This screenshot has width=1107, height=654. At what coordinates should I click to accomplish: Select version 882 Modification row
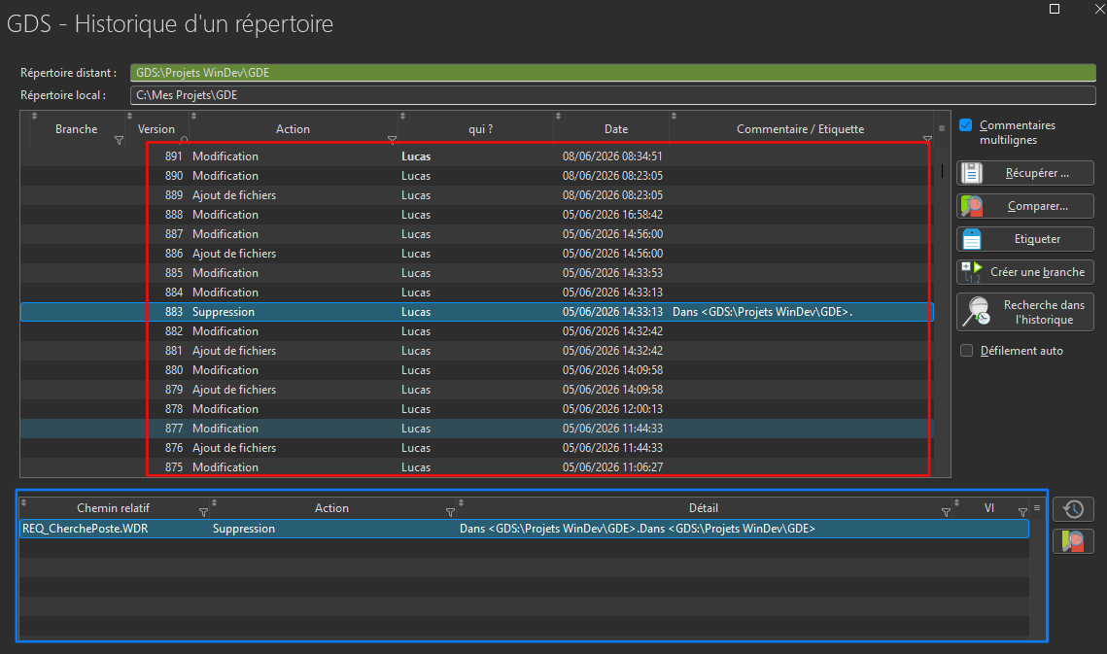477,331
